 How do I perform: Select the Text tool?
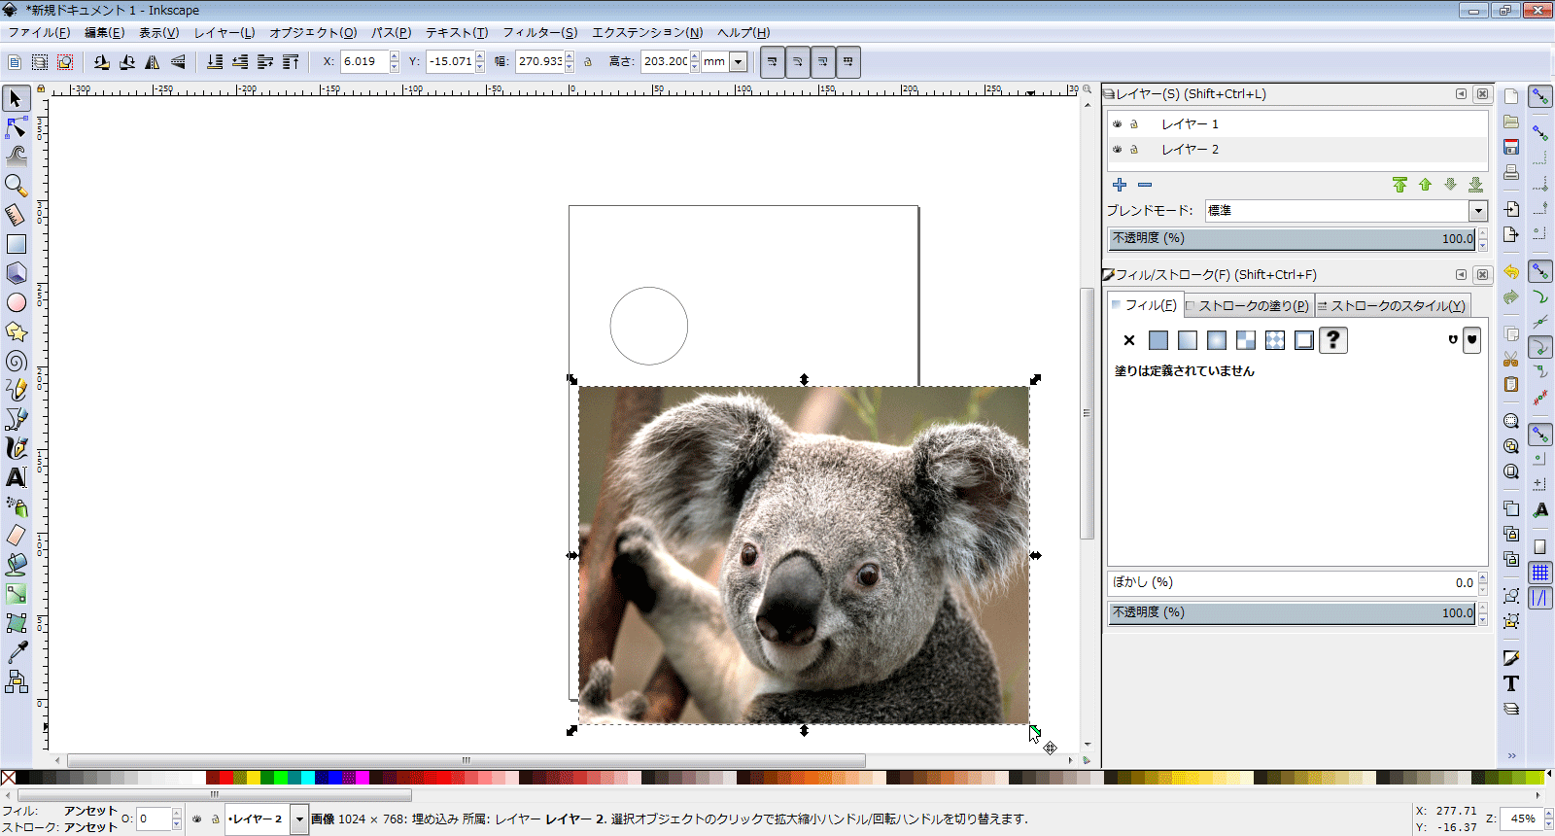[x=17, y=477]
